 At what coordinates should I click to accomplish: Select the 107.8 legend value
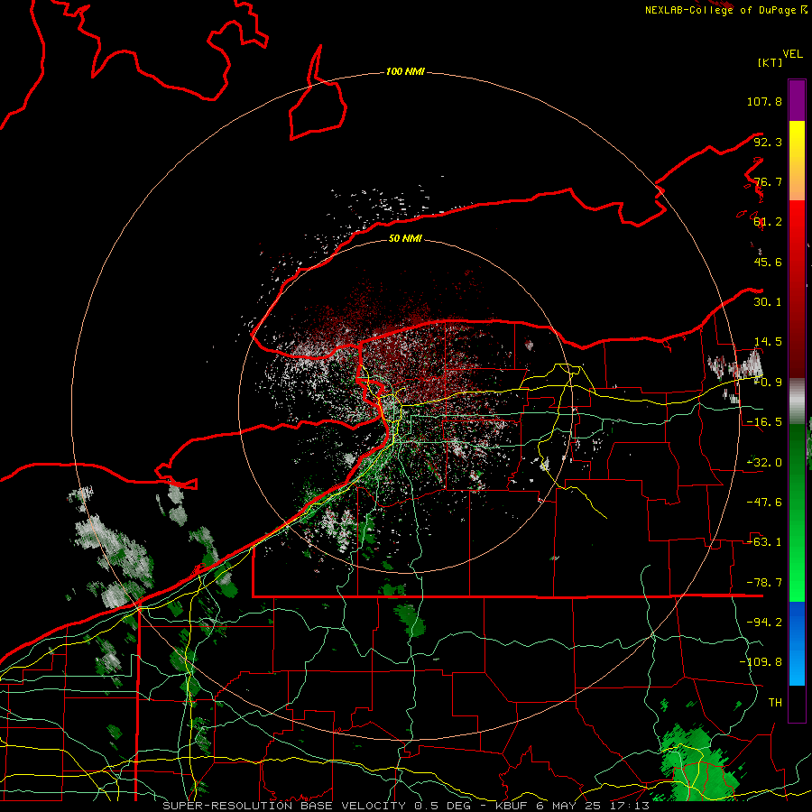[764, 101]
